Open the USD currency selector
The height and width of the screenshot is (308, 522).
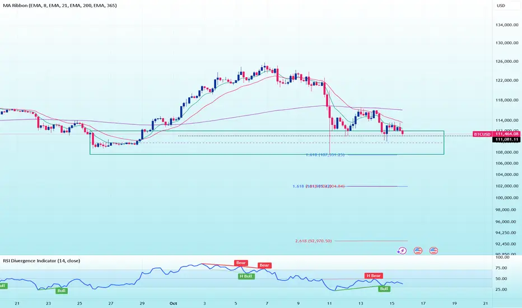tap(501, 6)
